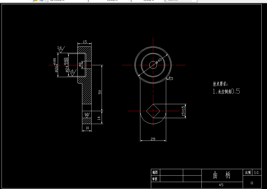Select the 45 material text
This screenshot has height=189, width=267.
221,185
